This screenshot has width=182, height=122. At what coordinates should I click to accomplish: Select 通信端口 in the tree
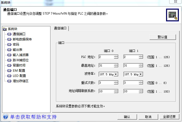click(x=19, y=34)
